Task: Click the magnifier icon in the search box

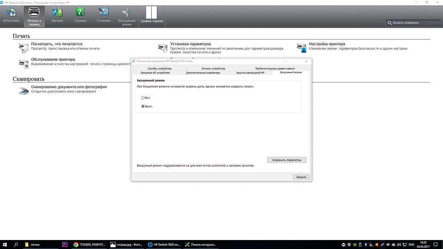Action: (389, 23)
